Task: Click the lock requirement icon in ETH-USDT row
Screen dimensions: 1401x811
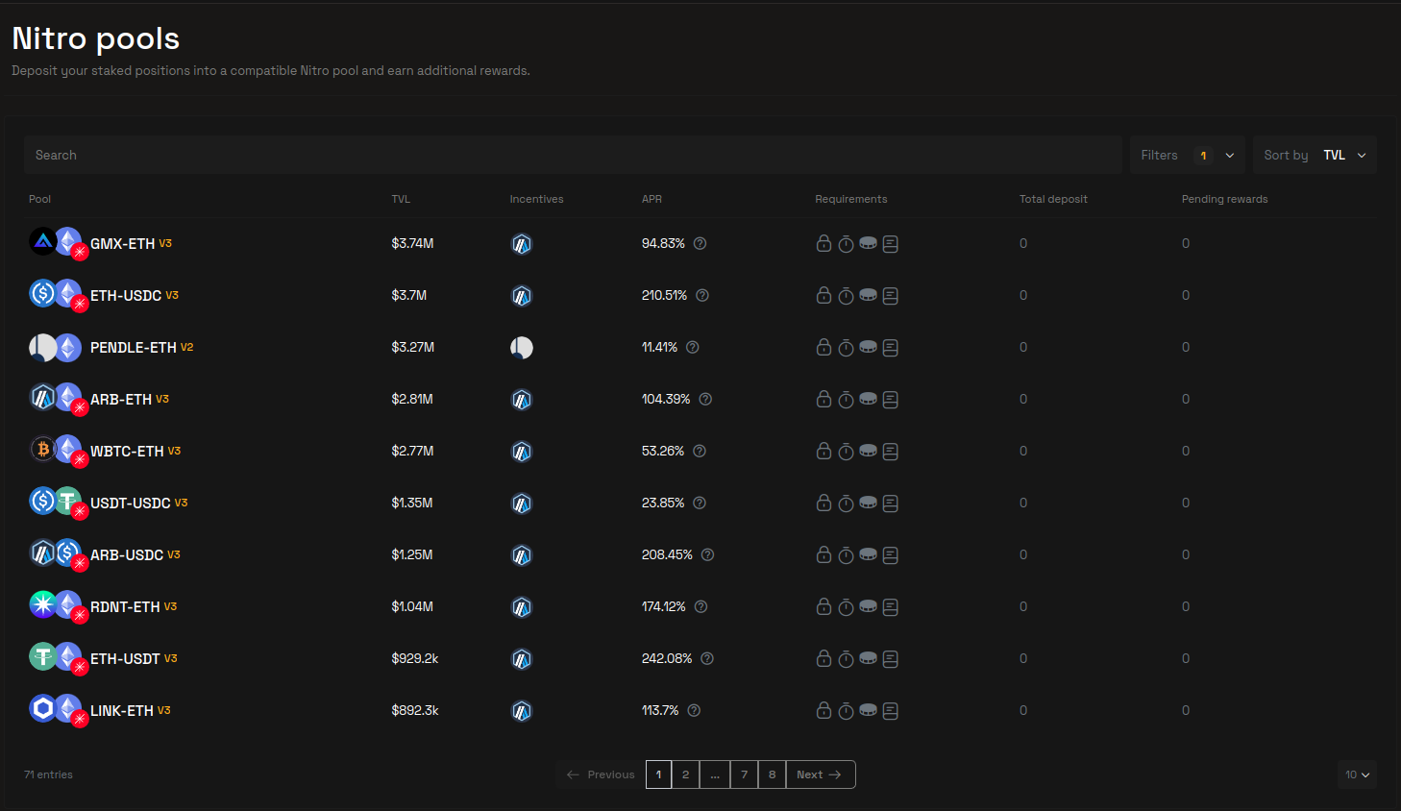Action: pyautogui.click(x=823, y=658)
